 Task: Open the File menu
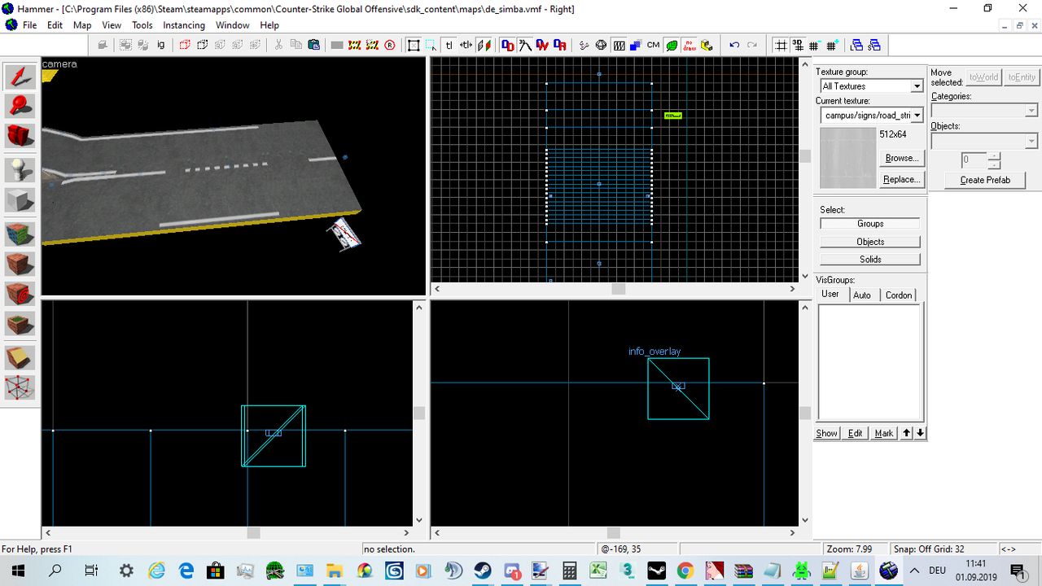click(30, 25)
